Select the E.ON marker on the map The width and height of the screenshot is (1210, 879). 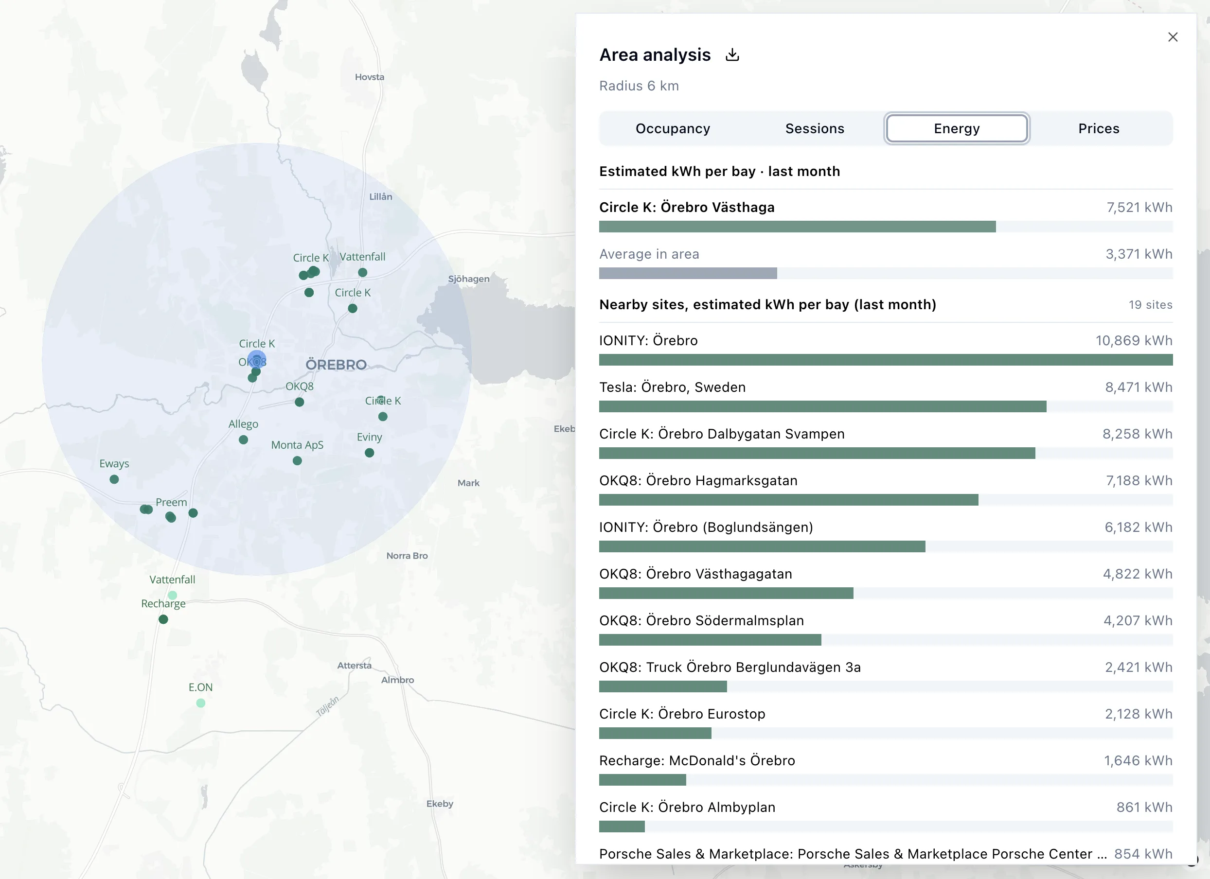click(x=200, y=703)
